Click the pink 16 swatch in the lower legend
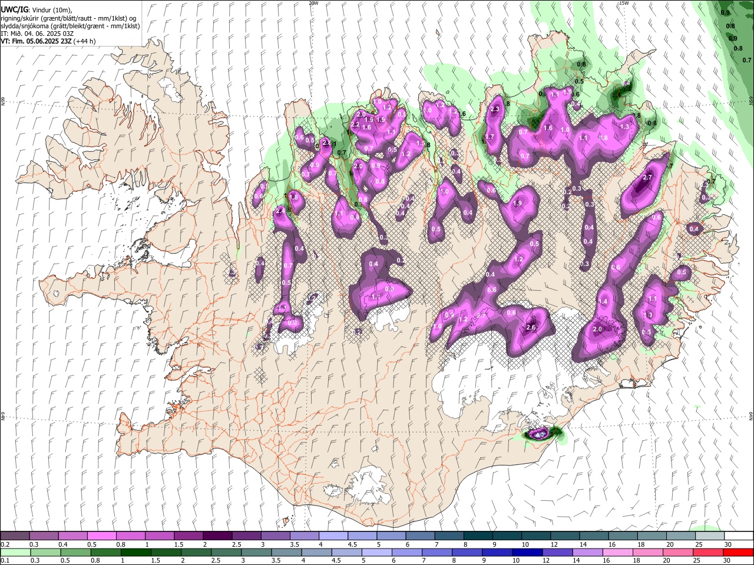Screen dimensions: 754x565 617,552
